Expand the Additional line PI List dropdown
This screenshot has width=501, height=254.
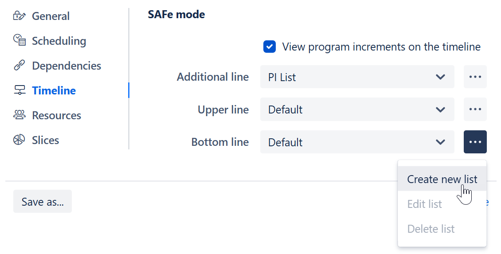pyautogui.click(x=357, y=77)
